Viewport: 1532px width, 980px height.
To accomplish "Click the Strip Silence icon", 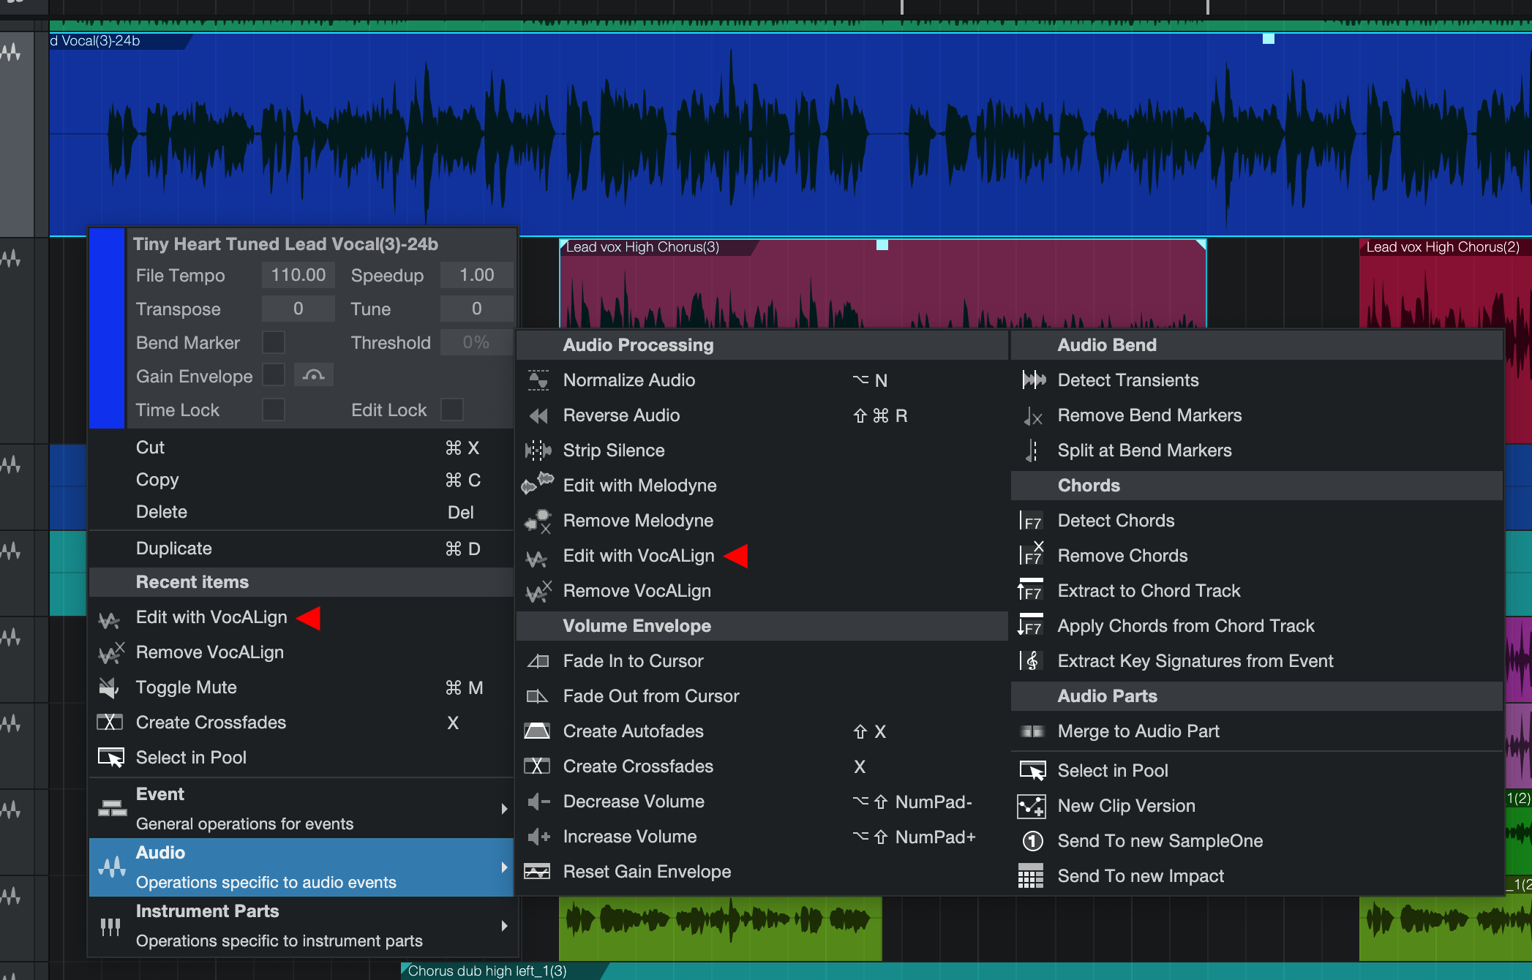I will click(x=538, y=451).
